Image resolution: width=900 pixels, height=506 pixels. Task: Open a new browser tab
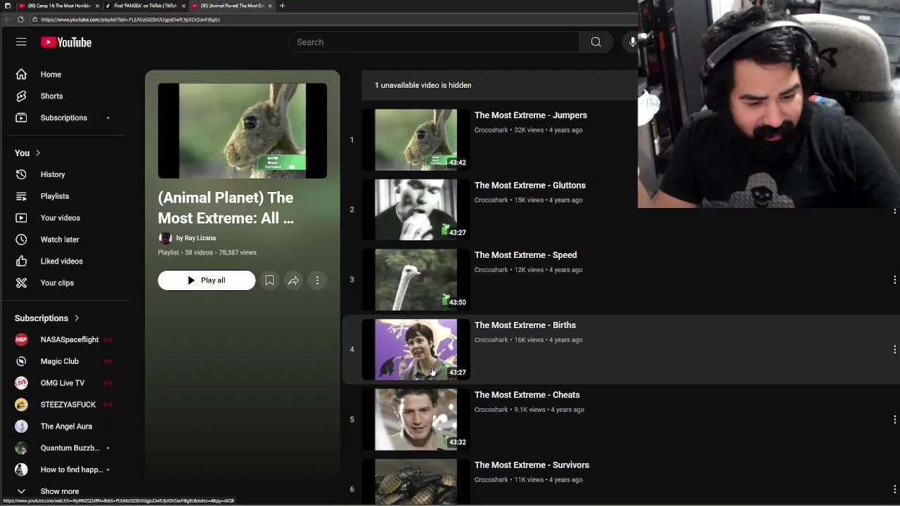[x=282, y=6]
